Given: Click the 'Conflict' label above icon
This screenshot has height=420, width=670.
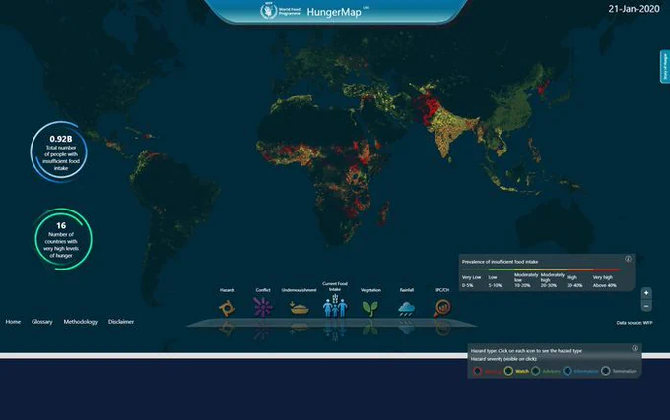Looking at the screenshot, I should [x=263, y=290].
